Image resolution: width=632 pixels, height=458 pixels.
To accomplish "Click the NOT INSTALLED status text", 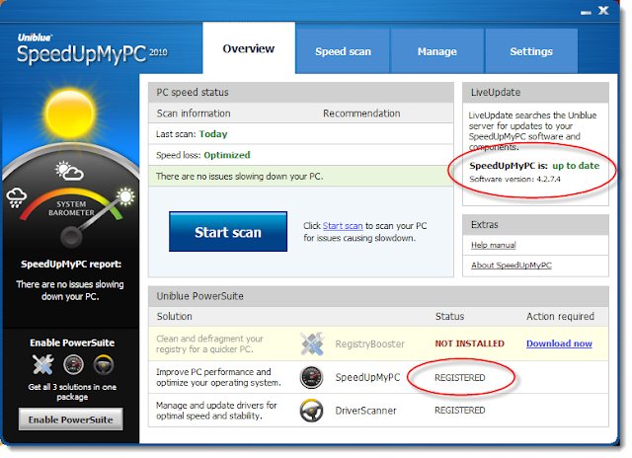I will coord(470,343).
